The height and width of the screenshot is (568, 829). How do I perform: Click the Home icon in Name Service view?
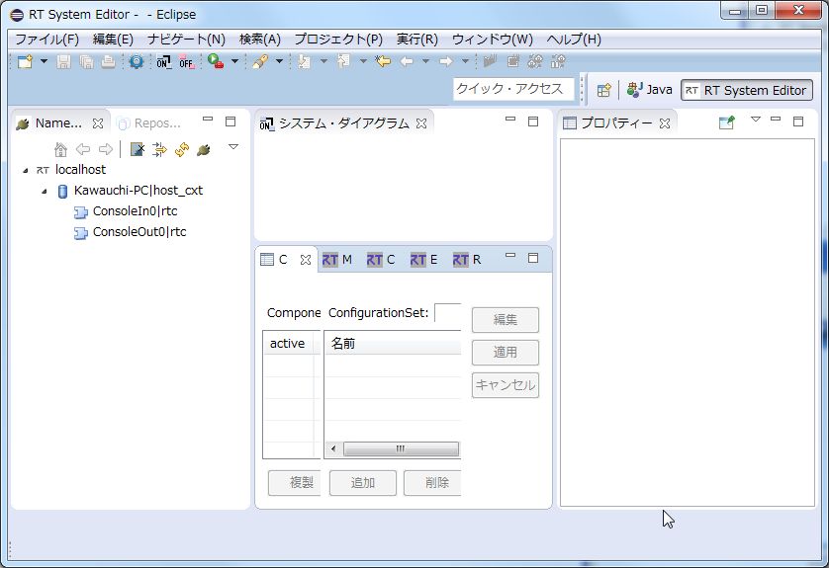point(60,150)
